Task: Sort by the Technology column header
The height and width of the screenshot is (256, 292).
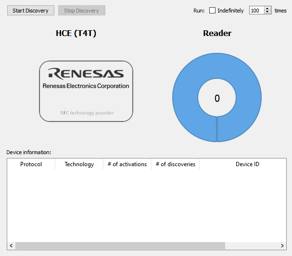Action: pyautogui.click(x=79, y=164)
